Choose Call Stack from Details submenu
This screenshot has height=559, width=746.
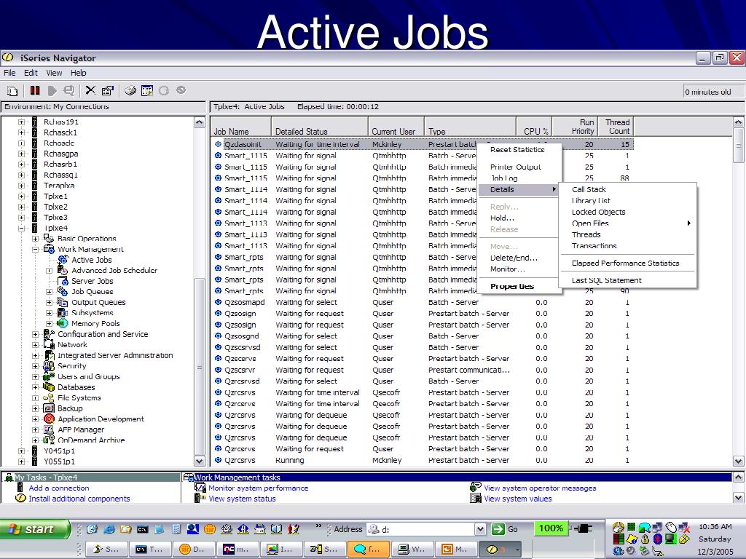(589, 189)
